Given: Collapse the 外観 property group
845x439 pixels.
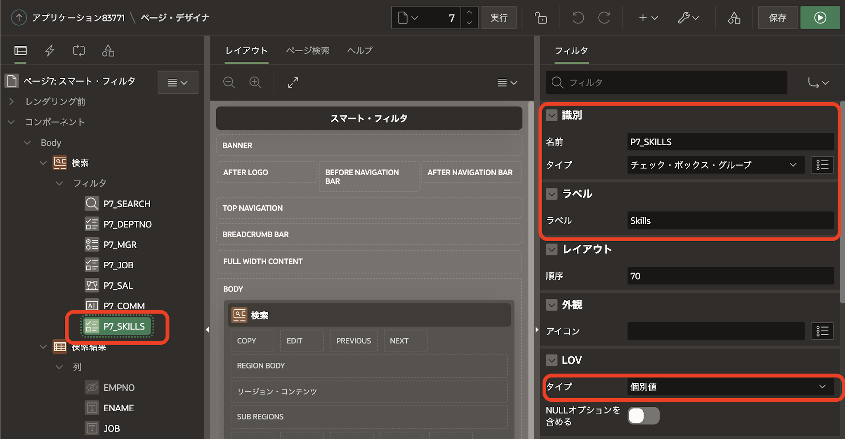Looking at the screenshot, I should tap(552, 305).
